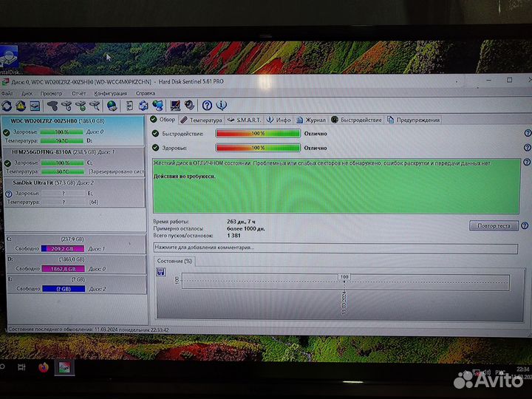
Task: Select the HFM256GDJTNG-8310A disk entry
Action: click(74, 162)
